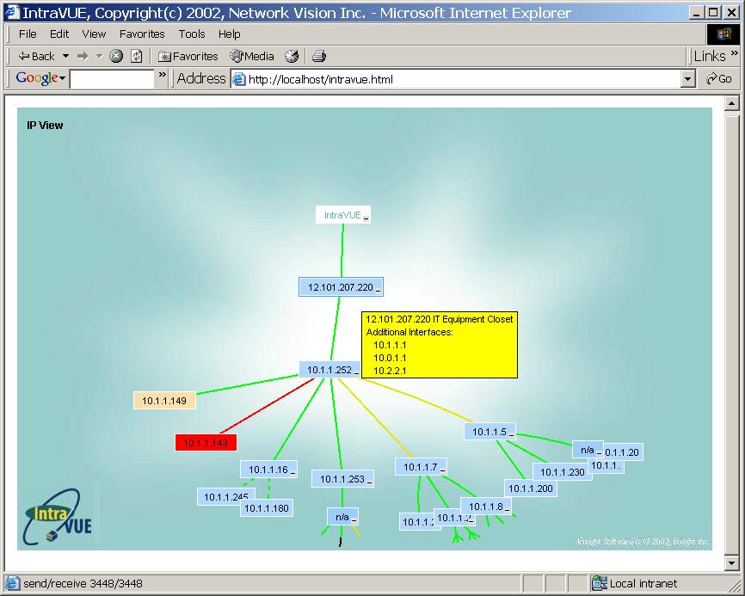Collapse the 10.1.1.5 node
745x596 pixels.
tap(511, 434)
